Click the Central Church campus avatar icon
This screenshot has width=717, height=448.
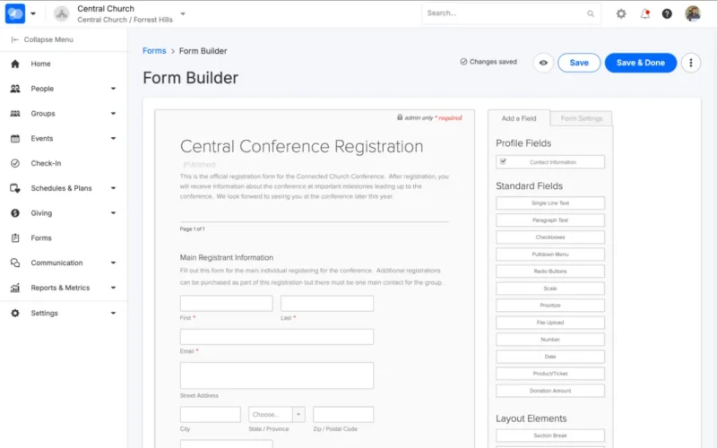61,13
